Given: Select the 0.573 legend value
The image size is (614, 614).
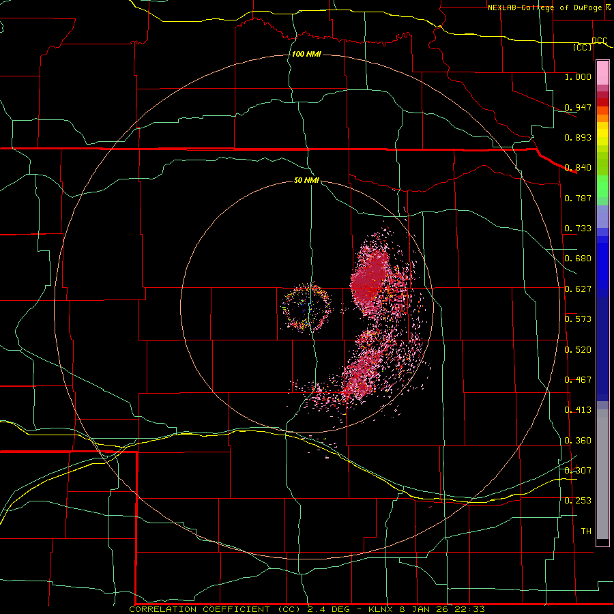Looking at the screenshot, I should (578, 319).
